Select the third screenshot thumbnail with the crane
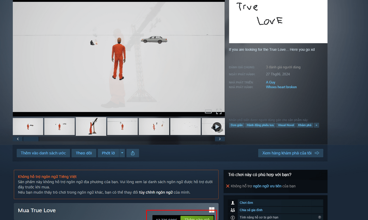Screen dimensions: 368x220 (x=91, y=126)
